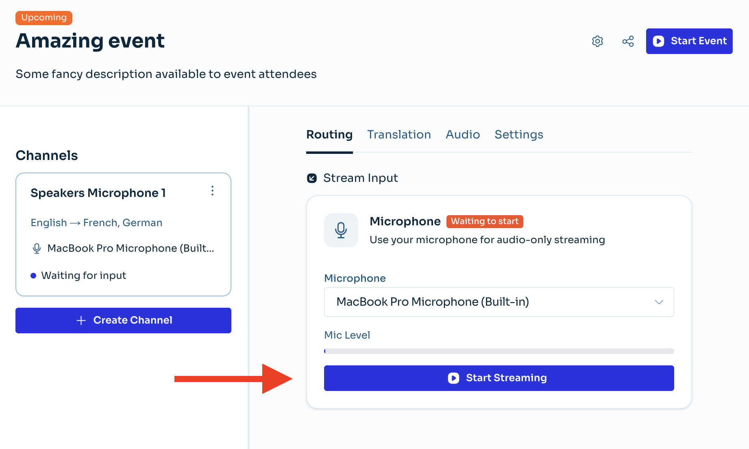Switch to the Translation tab

click(399, 135)
